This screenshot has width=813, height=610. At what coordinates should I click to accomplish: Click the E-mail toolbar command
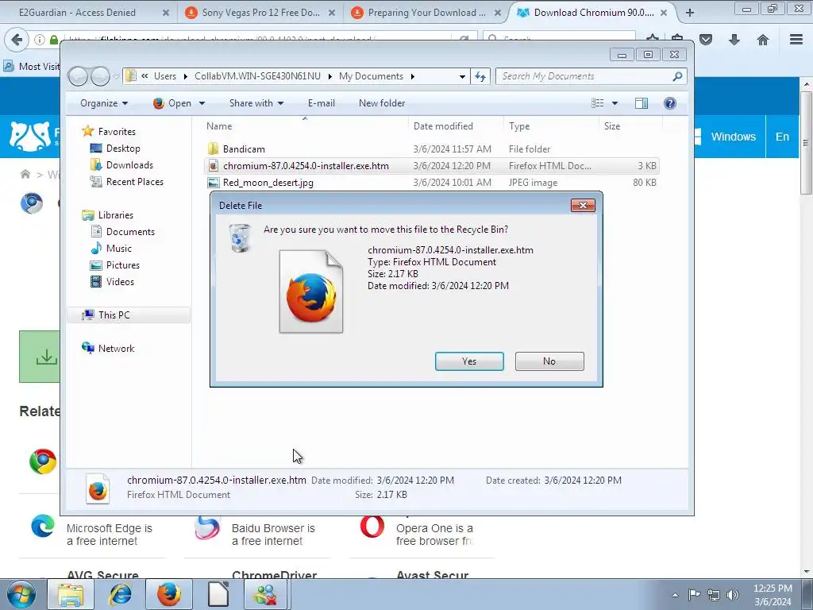point(322,103)
